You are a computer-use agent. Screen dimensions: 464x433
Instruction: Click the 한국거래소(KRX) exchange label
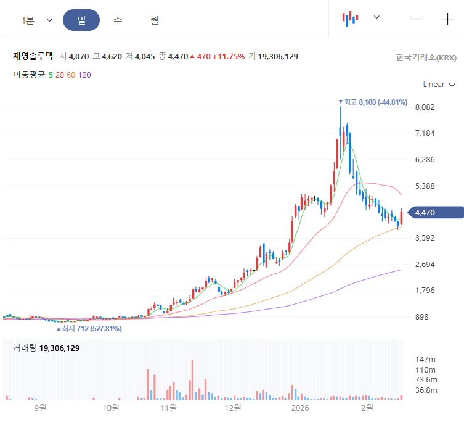click(426, 57)
